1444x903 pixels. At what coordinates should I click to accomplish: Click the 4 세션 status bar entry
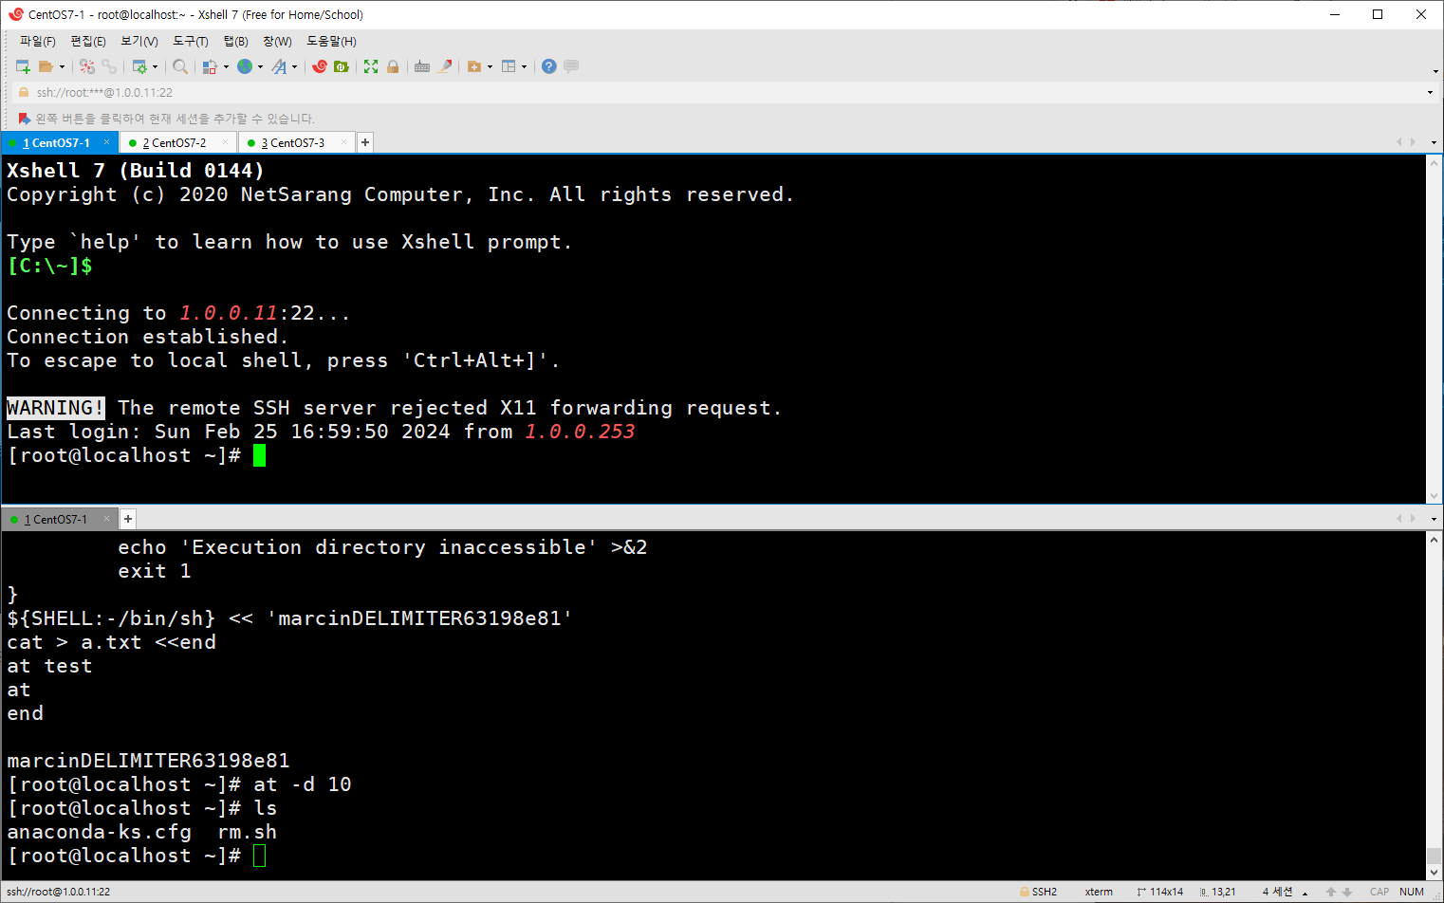coord(1277,892)
